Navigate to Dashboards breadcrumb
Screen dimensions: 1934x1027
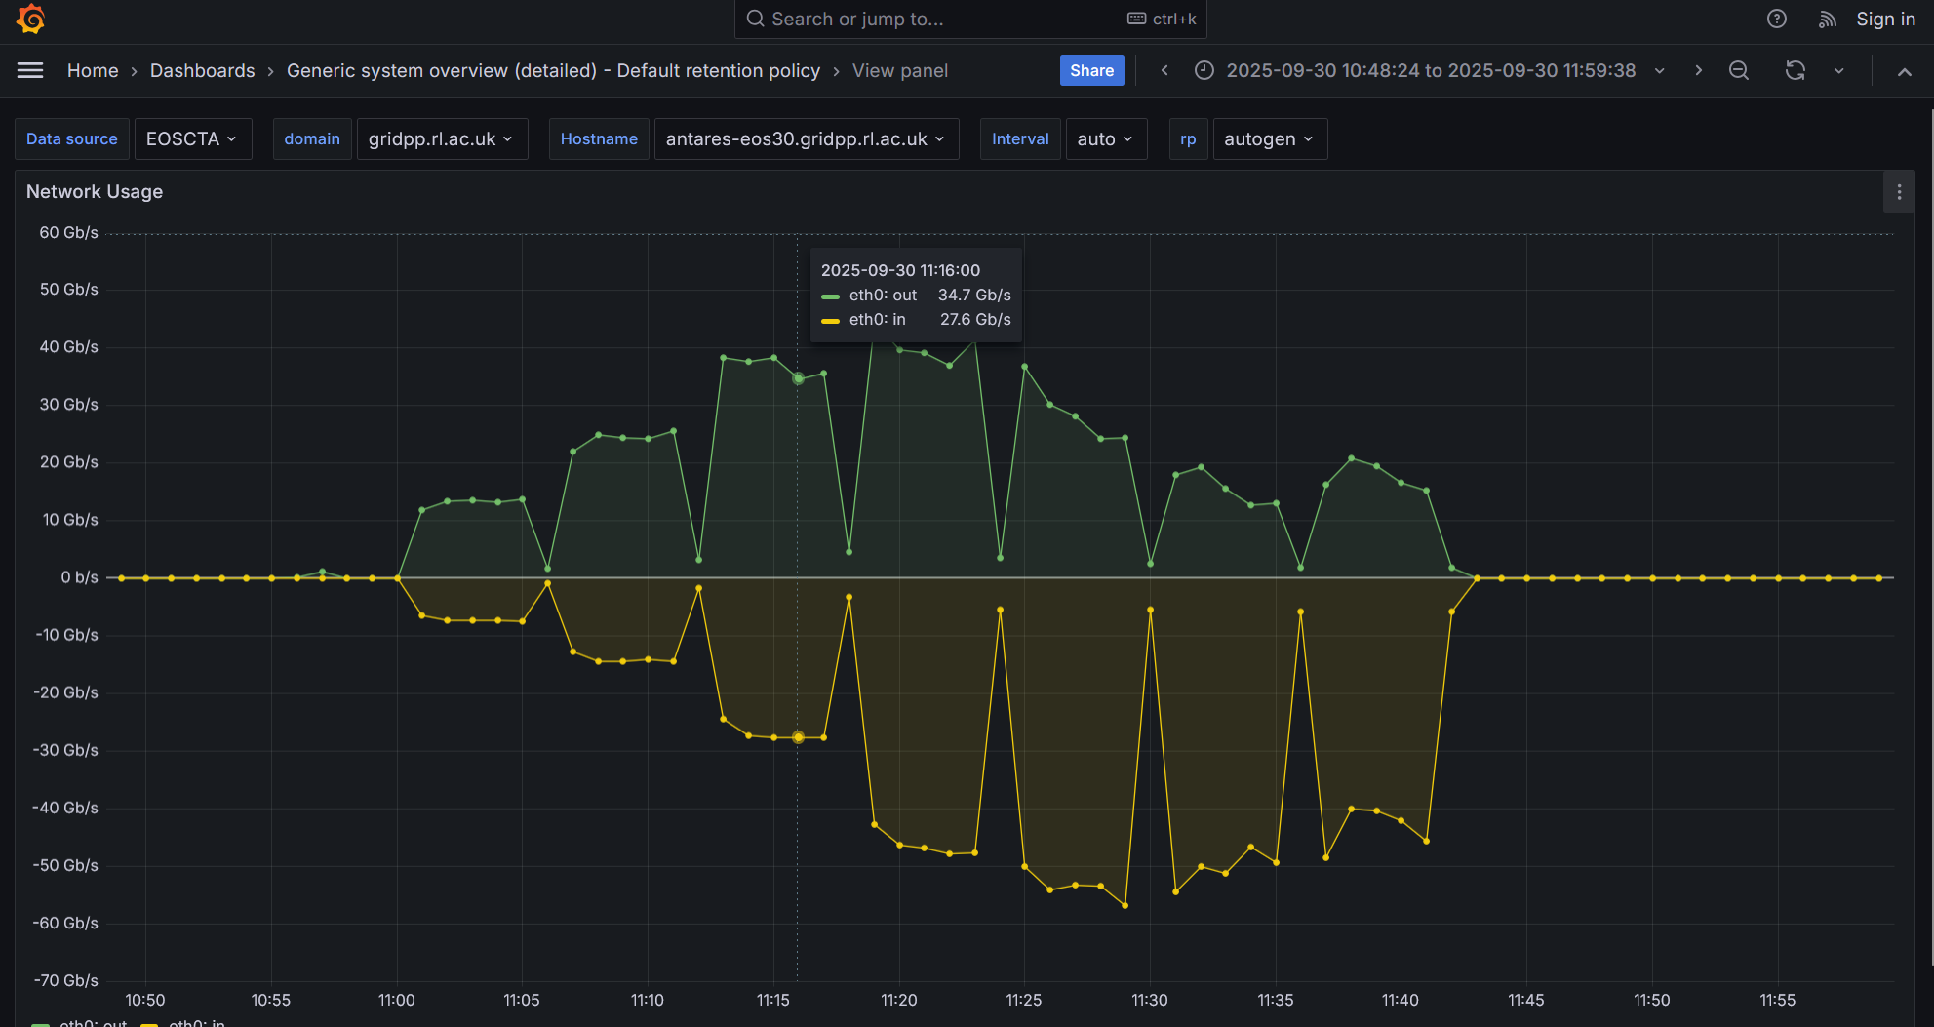tap(202, 70)
